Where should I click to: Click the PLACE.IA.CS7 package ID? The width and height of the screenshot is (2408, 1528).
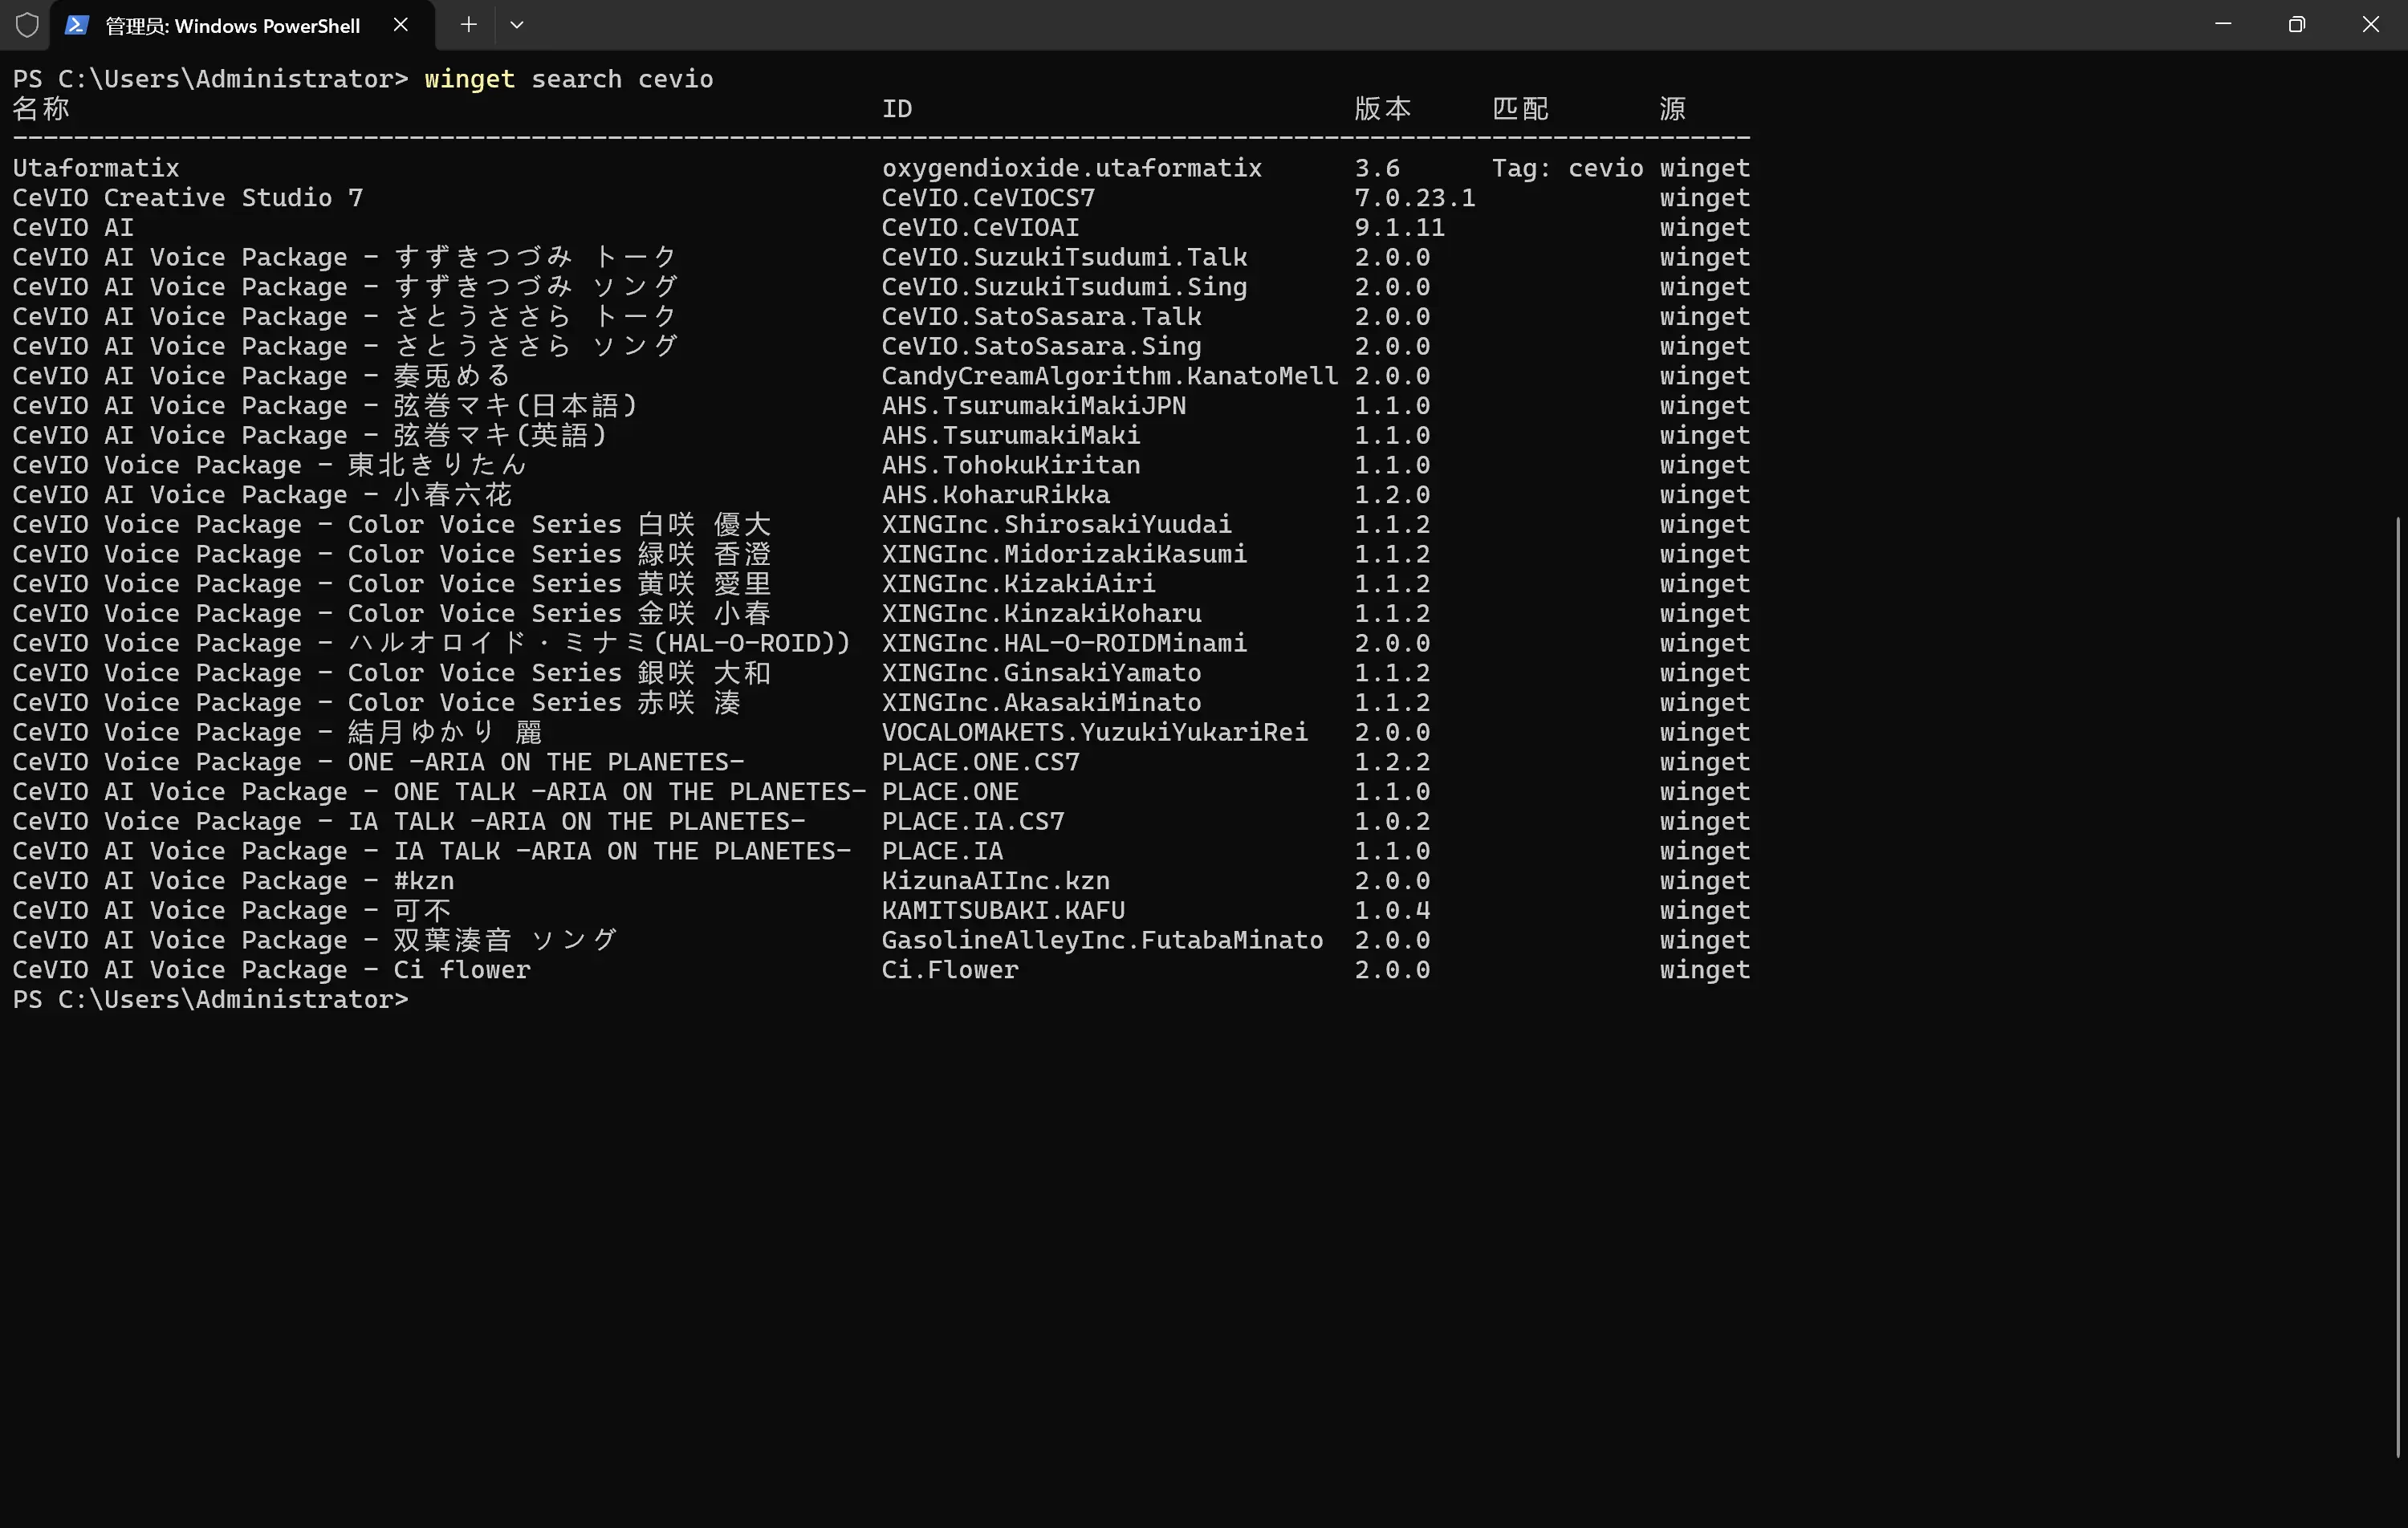click(973, 822)
